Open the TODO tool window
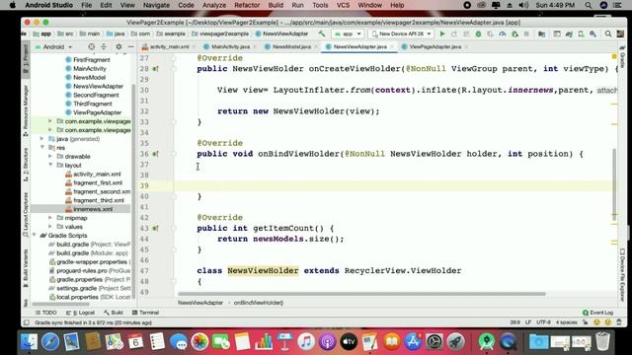This screenshot has height=355, width=632. point(46,313)
